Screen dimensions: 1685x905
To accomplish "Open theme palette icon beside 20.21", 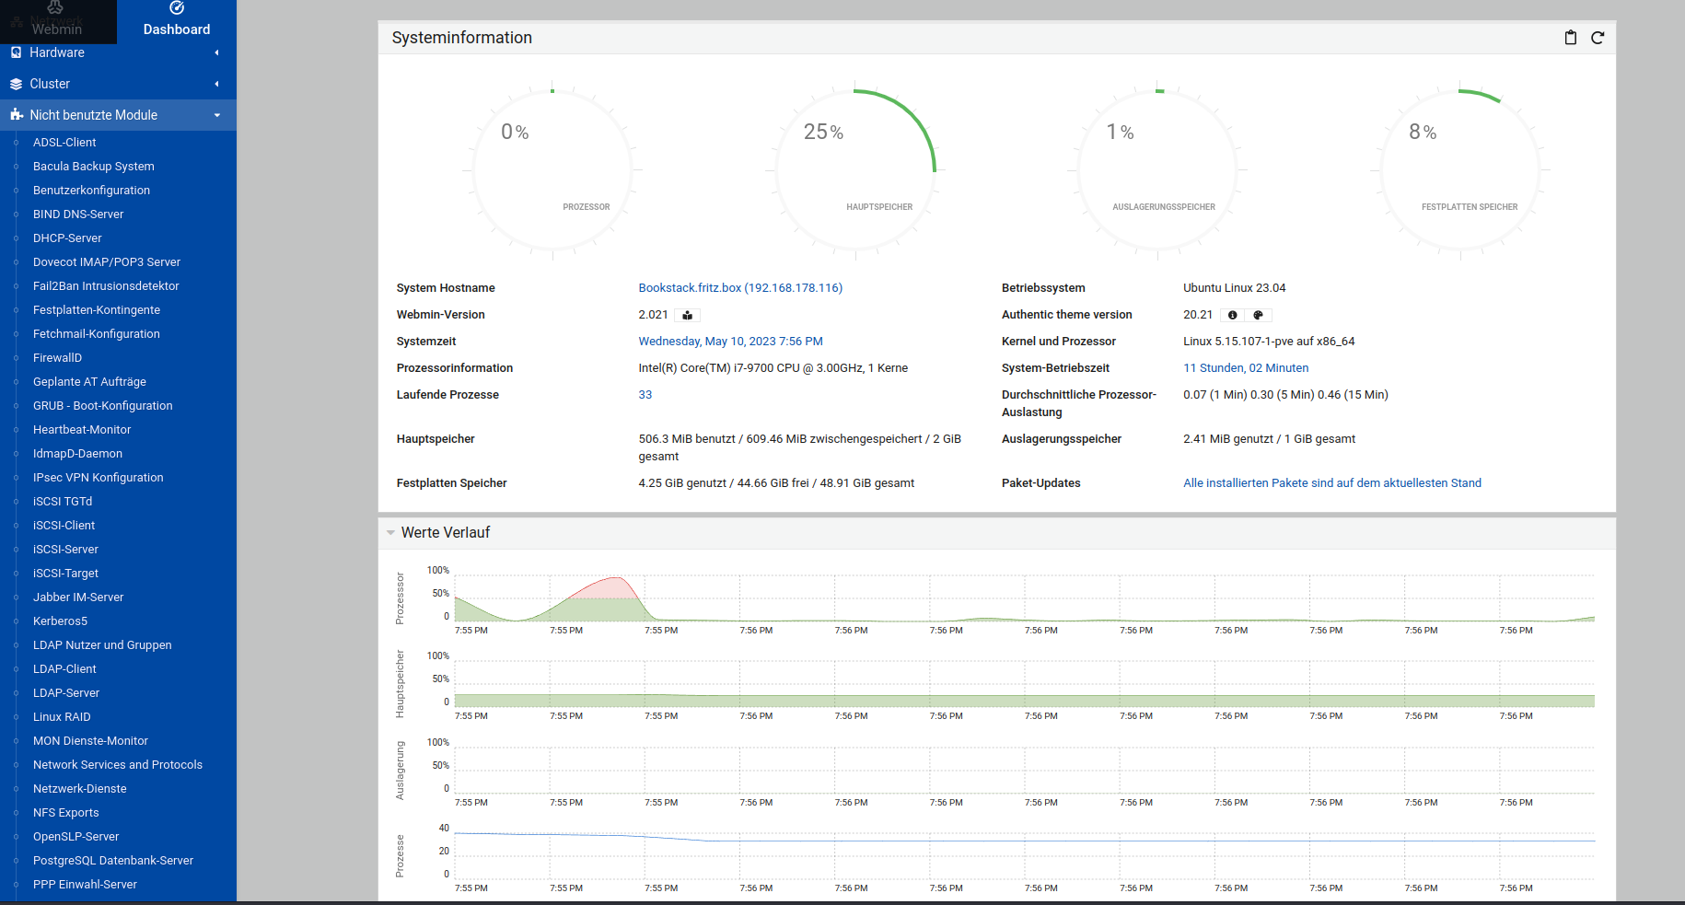I will [1258, 315].
